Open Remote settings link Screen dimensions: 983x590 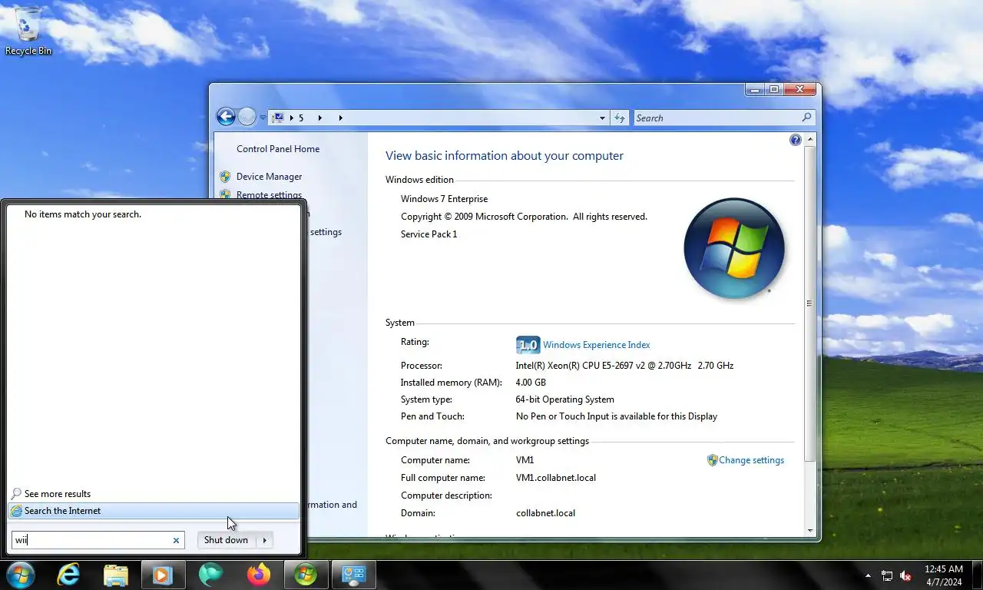(269, 195)
